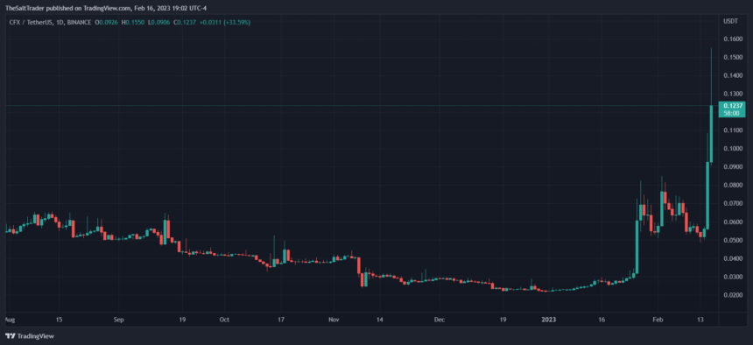
Task: Click the change value +0.0311 (+33.59%)
Action: (225, 23)
